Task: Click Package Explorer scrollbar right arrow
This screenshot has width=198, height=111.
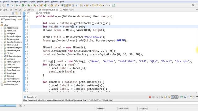Action: pos(21,105)
